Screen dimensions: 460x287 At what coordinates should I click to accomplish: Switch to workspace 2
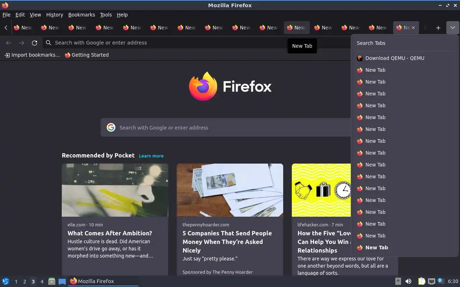click(x=24, y=282)
